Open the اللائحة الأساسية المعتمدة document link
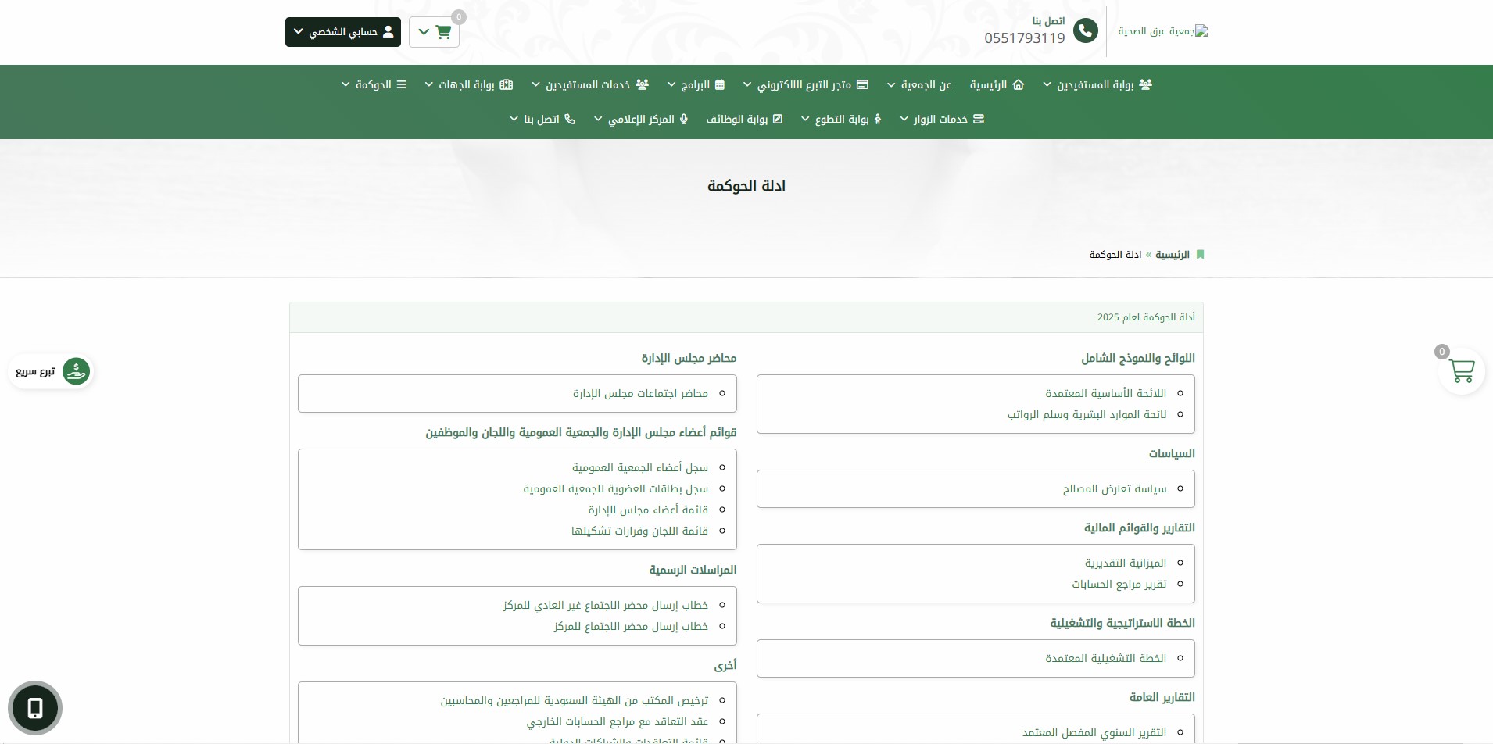1493x744 pixels. [1105, 393]
